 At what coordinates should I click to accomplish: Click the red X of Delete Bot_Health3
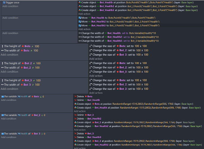pyautogui.click(x=75, y=137)
